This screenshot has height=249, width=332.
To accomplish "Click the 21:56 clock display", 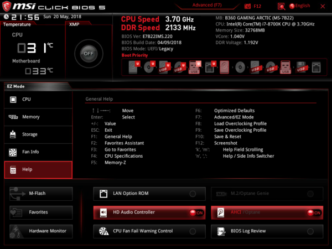I will [x=25, y=17].
